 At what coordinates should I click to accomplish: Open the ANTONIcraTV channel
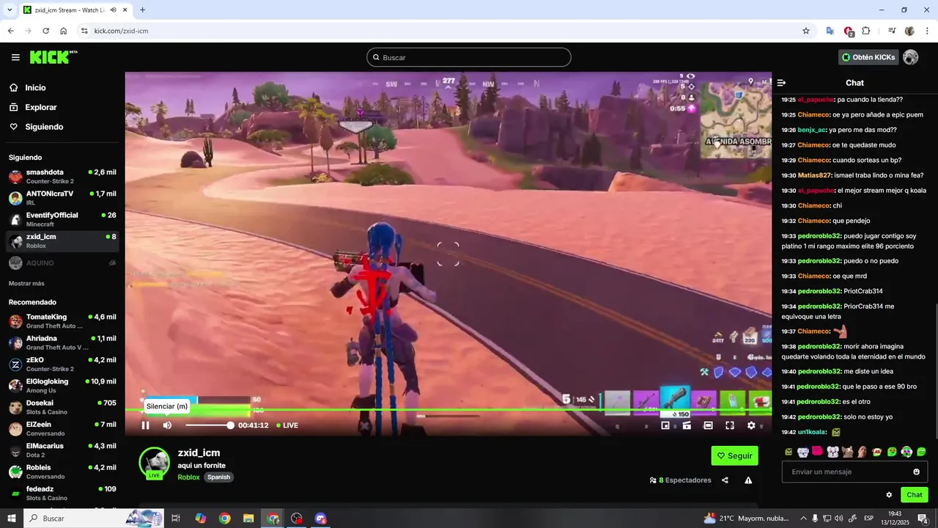(62, 198)
